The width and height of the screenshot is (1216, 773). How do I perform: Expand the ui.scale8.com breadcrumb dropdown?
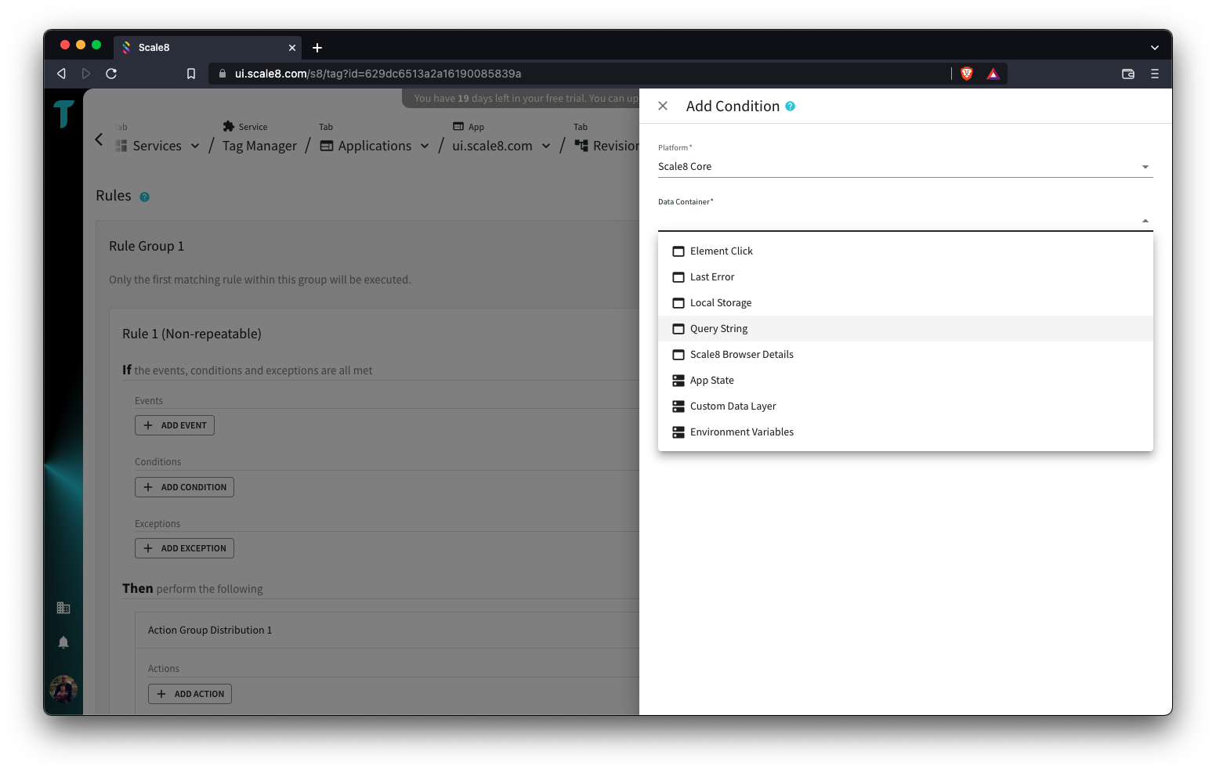click(x=546, y=146)
